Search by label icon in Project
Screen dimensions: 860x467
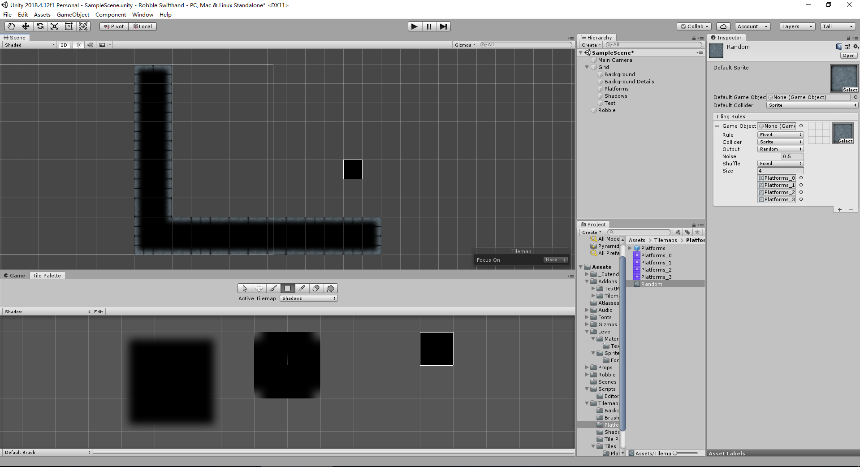point(687,232)
